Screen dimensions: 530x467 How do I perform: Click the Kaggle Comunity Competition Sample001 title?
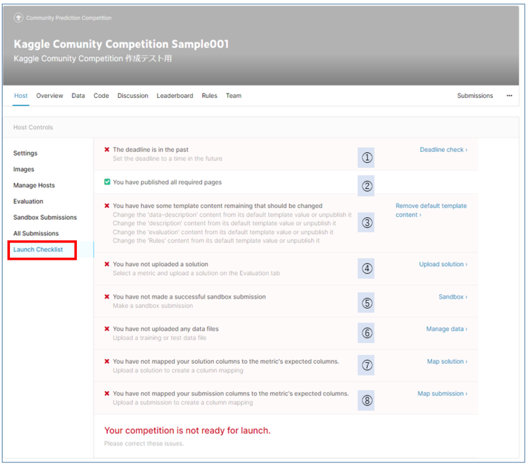click(121, 44)
